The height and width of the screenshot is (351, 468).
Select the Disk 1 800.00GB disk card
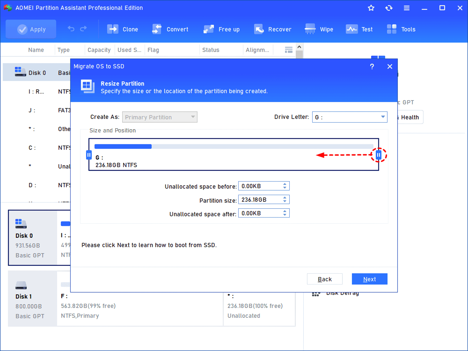[x=33, y=299]
